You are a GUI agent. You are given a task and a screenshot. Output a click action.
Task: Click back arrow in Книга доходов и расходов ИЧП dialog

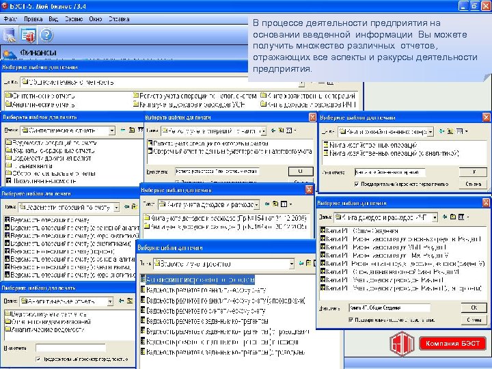coord(445,217)
